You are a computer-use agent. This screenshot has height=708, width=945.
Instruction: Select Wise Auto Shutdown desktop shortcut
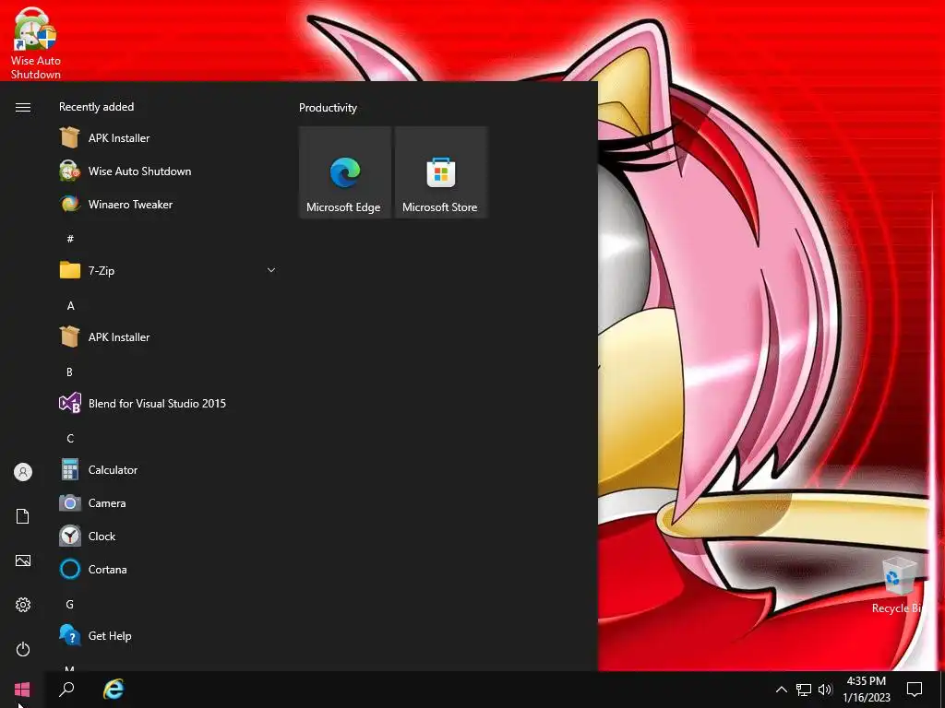point(36,42)
